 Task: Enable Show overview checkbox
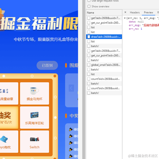click(89, 6)
